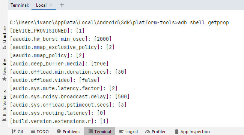
Task: Open the TODO list panel
Action: click(x=40, y=132)
